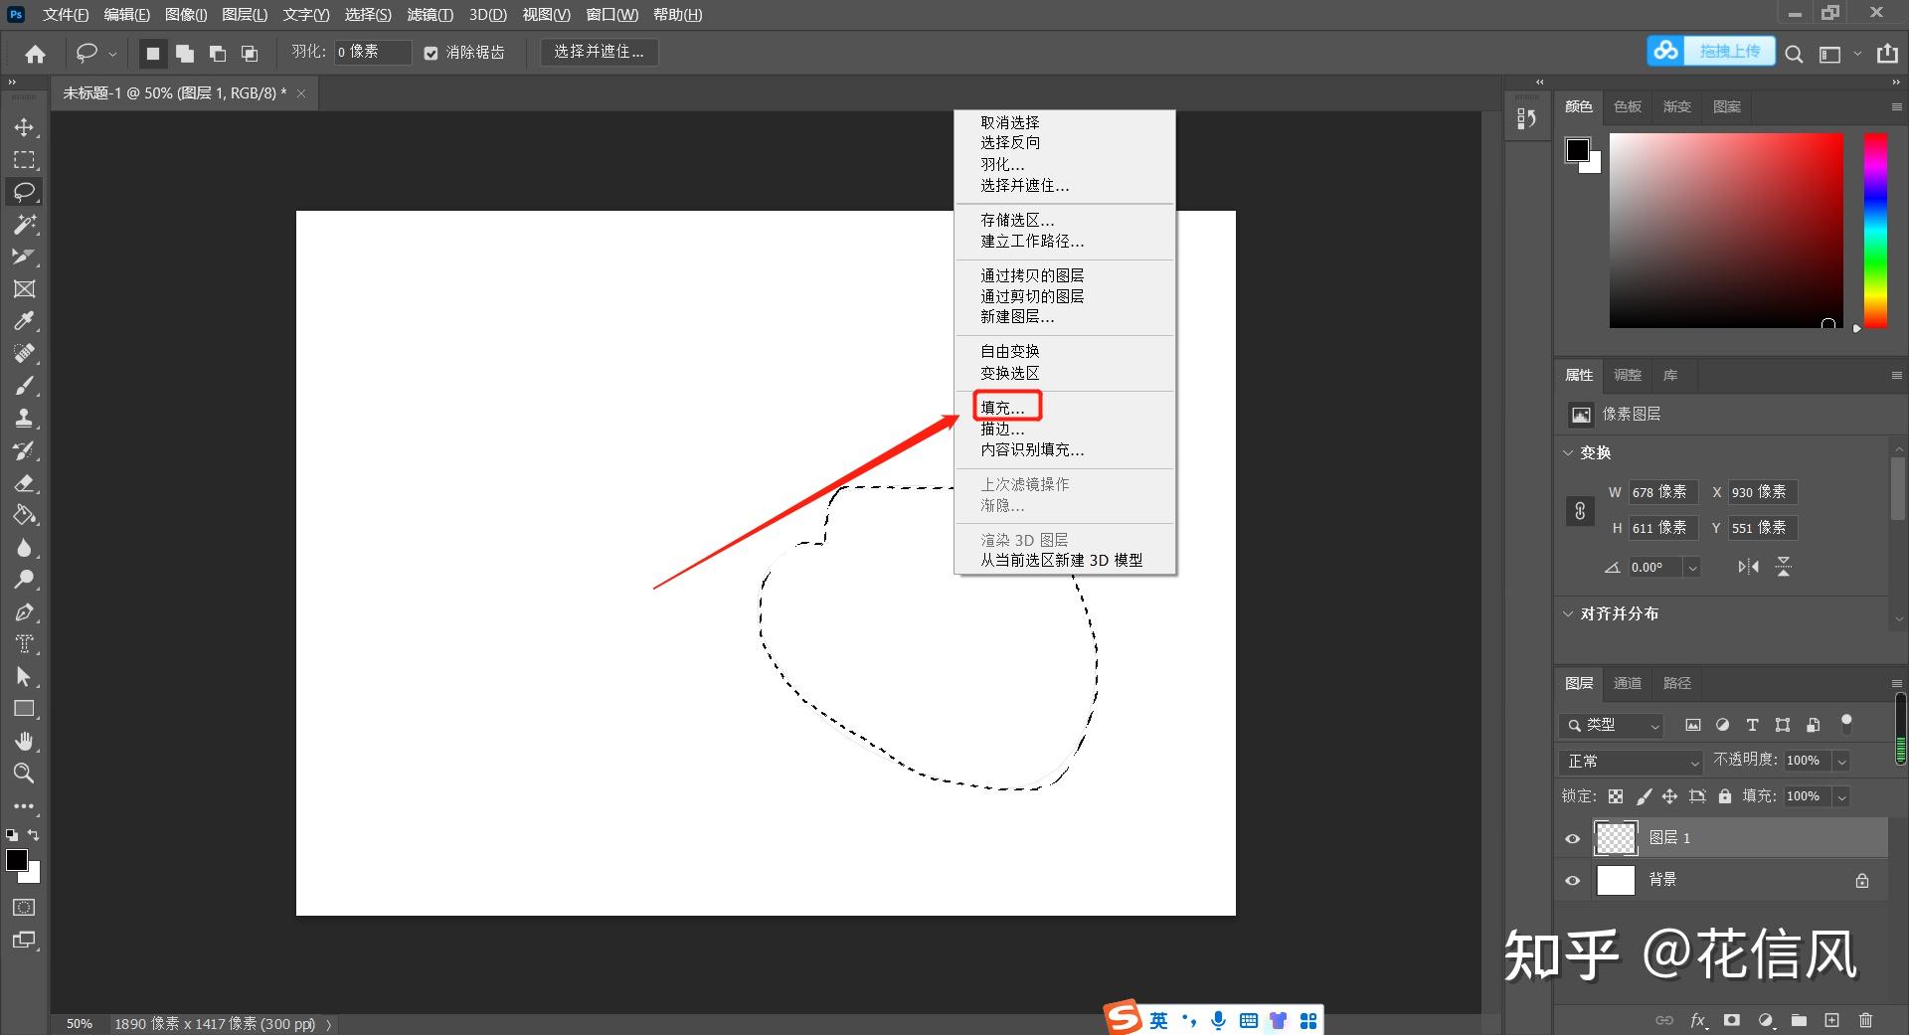This screenshot has width=1909, height=1035.
Task: Choose 'New selection' mode button
Action: point(152,54)
